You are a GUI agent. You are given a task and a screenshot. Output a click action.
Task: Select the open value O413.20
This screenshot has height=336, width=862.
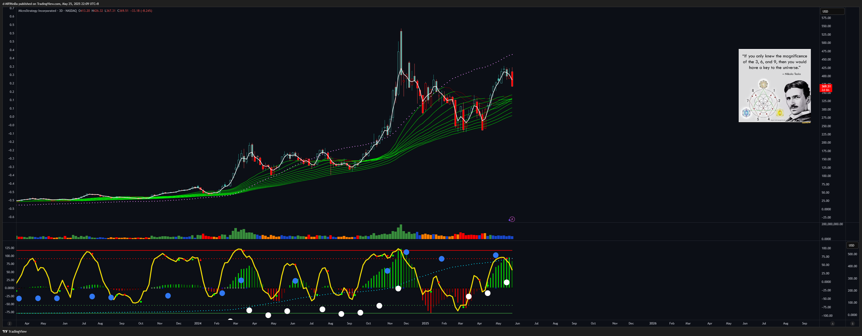click(x=84, y=11)
